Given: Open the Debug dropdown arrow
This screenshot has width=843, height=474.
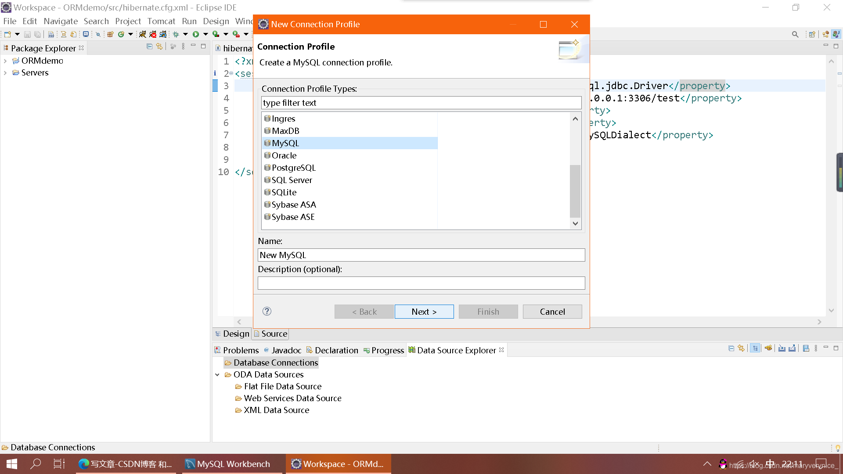Looking at the screenshot, I should click(185, 34).
